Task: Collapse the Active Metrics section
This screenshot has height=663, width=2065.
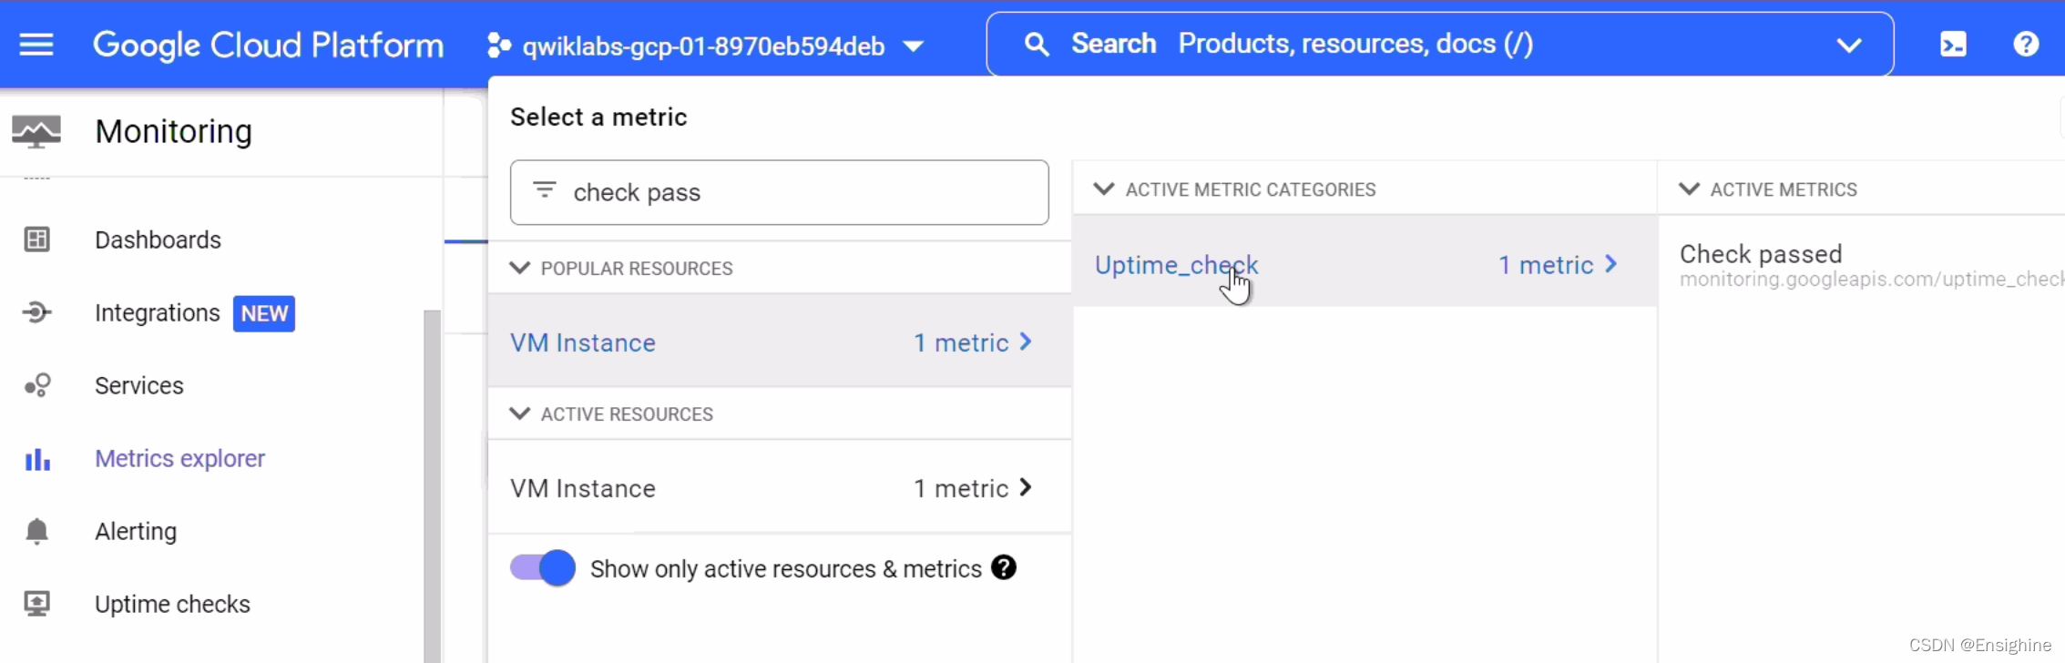Action: click(x=1689, y=189)
